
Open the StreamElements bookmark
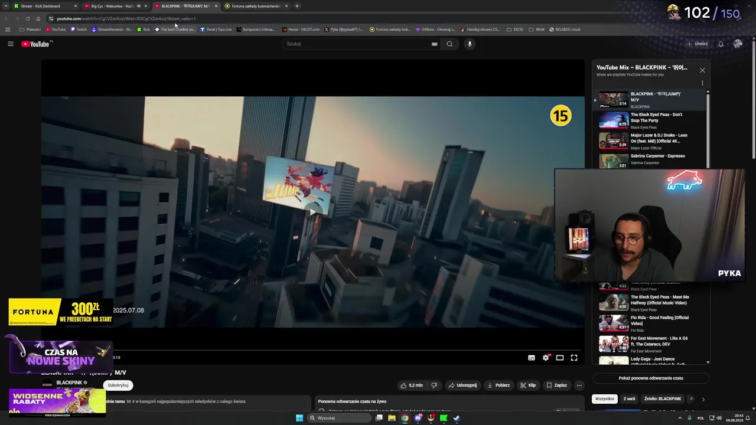point(112,29)
